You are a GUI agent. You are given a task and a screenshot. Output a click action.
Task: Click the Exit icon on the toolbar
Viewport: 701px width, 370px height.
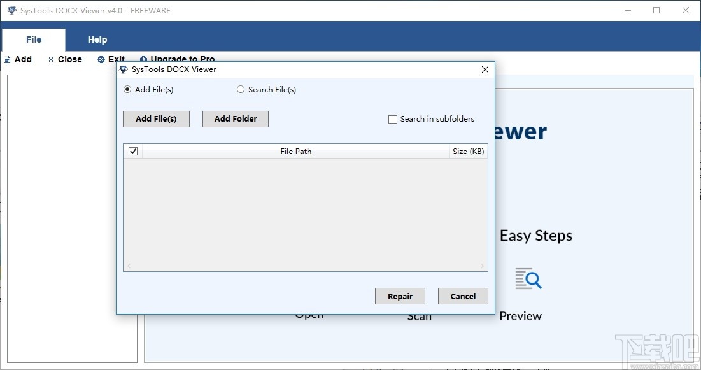pyautogui.click(x=103, y=59)
